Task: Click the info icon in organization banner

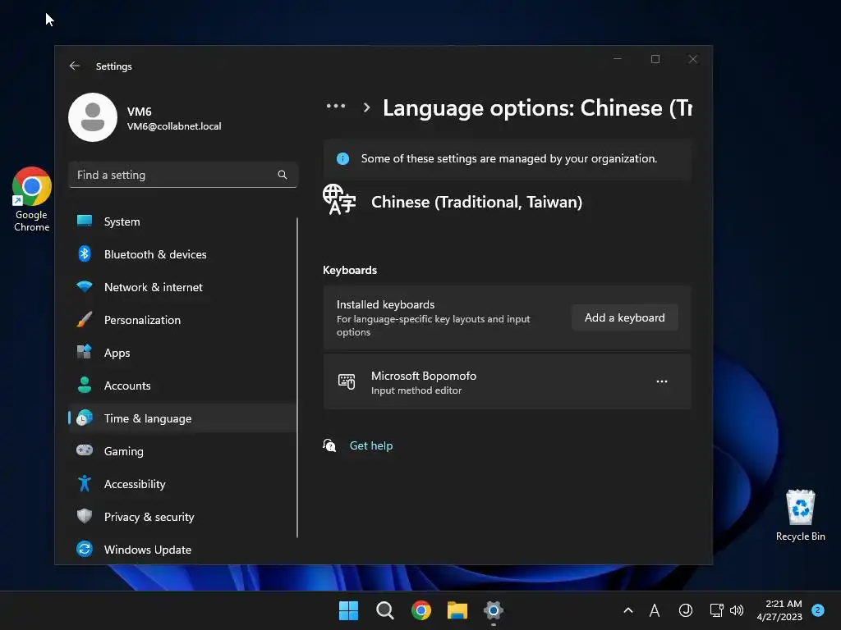Action: point(342,158)
